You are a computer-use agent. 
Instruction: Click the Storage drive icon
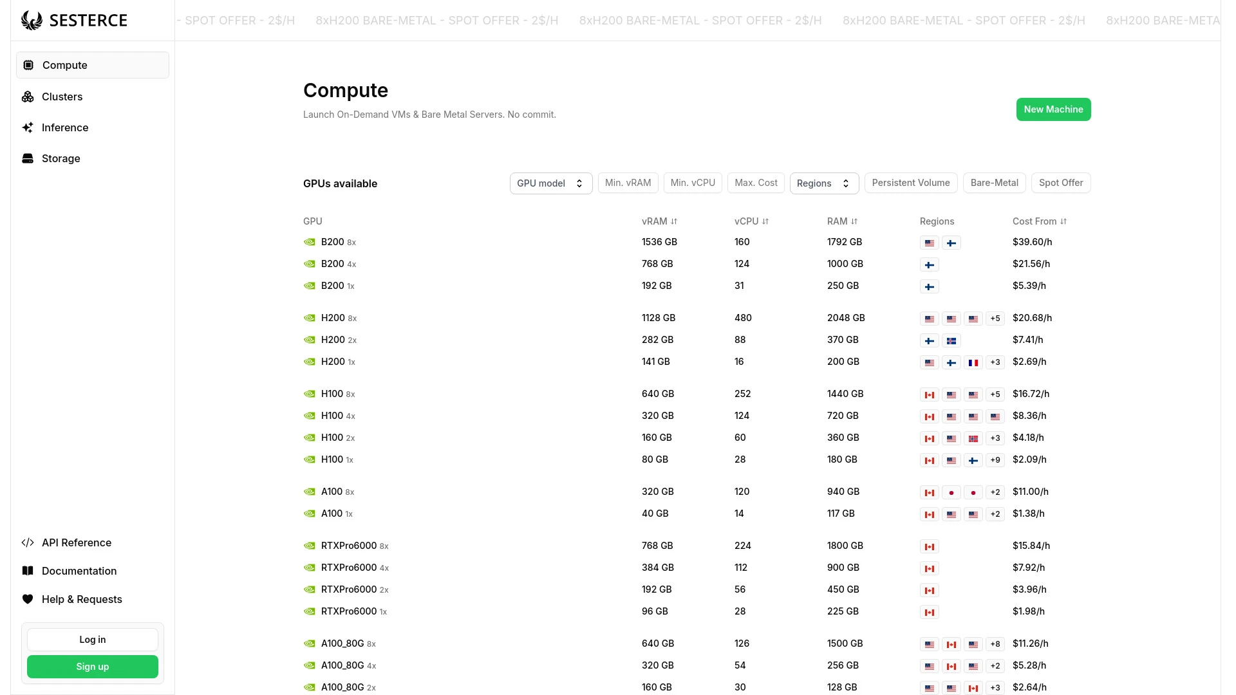coord(28,158)
